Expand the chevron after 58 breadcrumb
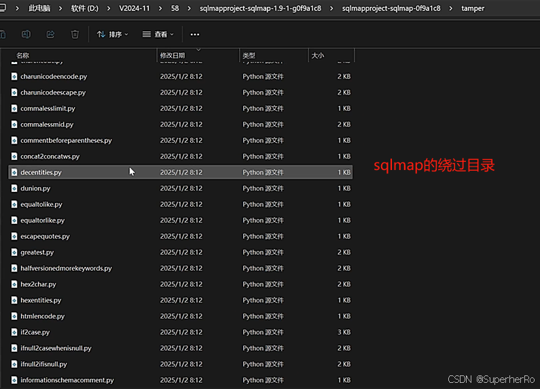540x389 pixels. point(189,8)
